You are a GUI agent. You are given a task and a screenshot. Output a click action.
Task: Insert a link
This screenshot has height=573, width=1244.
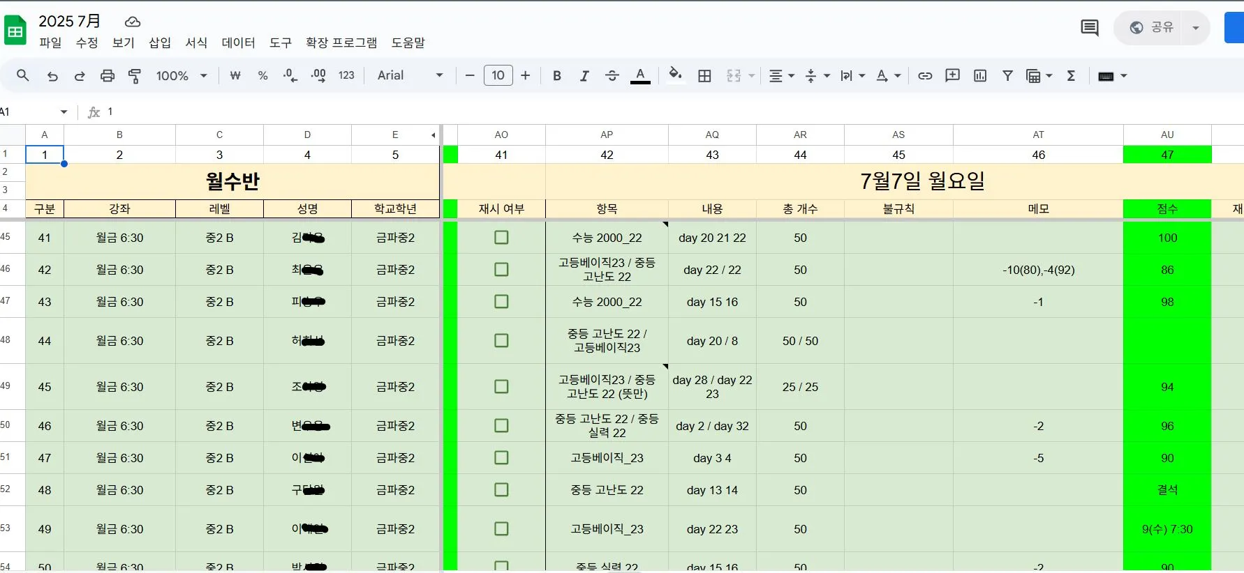click(925, 75)
